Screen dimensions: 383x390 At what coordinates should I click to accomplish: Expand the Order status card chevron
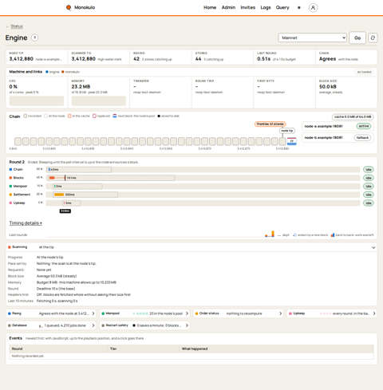280,313
